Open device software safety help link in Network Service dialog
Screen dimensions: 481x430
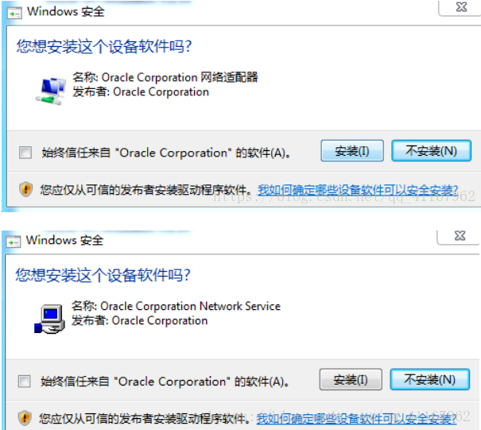pyautogui.click(x=356, y=418)
